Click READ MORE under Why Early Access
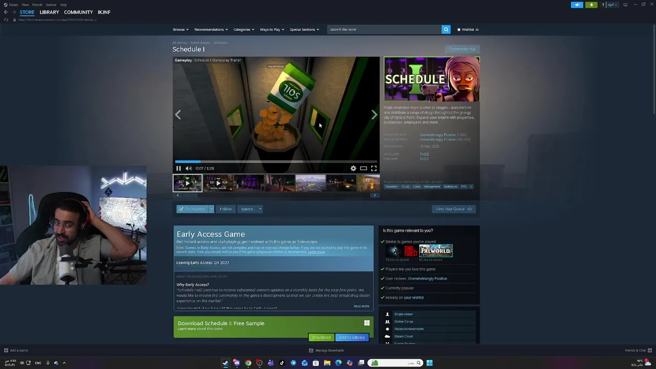656x369 pixels. point(361,306)
